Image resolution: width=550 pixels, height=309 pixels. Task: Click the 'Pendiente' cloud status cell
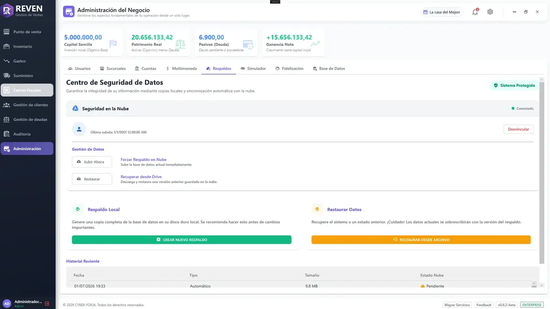[x=432, y=286]
